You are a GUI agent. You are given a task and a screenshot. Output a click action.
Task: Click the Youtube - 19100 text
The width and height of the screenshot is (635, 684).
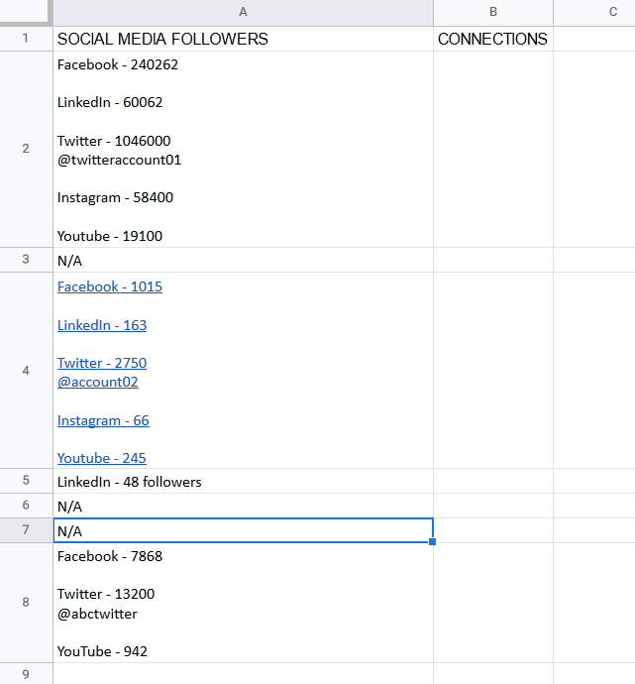tap(110, 236)
